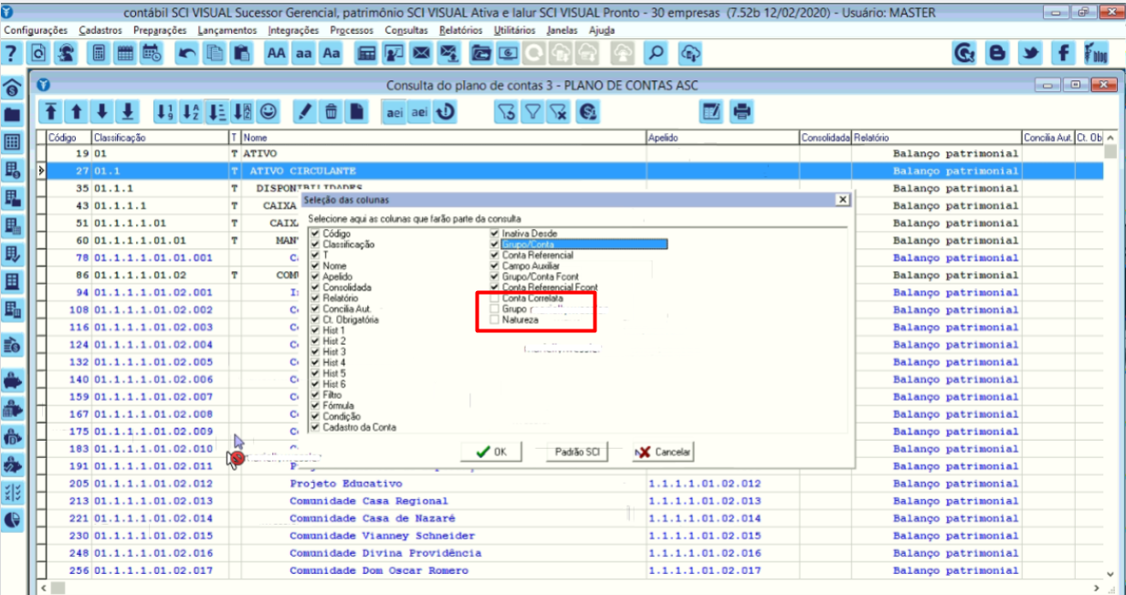Click the printer icon in the query toolbar
This screenshot has height=595, width=1126.
742,111
